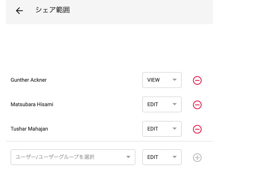Click the シェア範囲 page title
269x174 pixels.
[x=53, y=10]
